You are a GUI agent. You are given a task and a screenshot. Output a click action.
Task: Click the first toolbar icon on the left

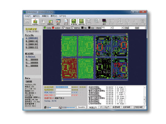coord(27,22)
